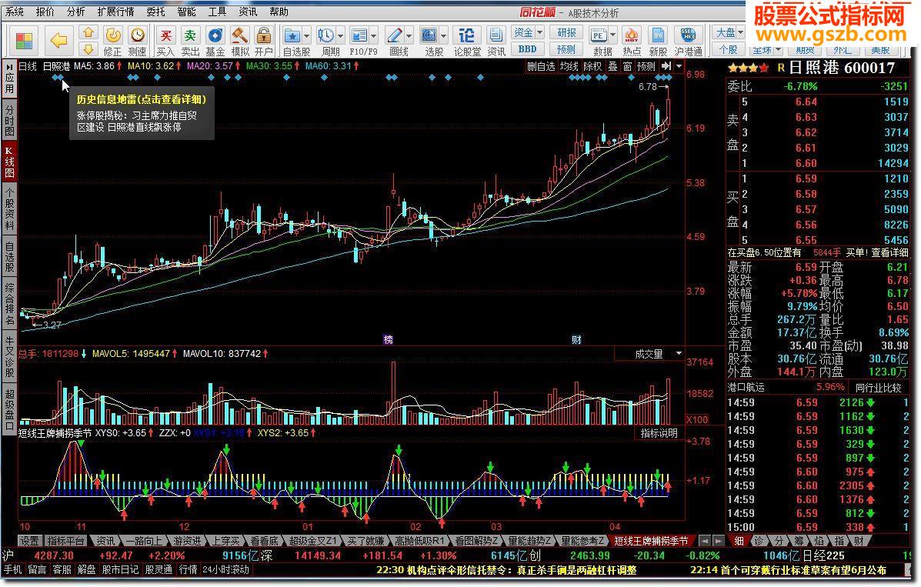921x587 pixels.
Task: Open the 修正 correction tool
Action: [x=113, y=41]
